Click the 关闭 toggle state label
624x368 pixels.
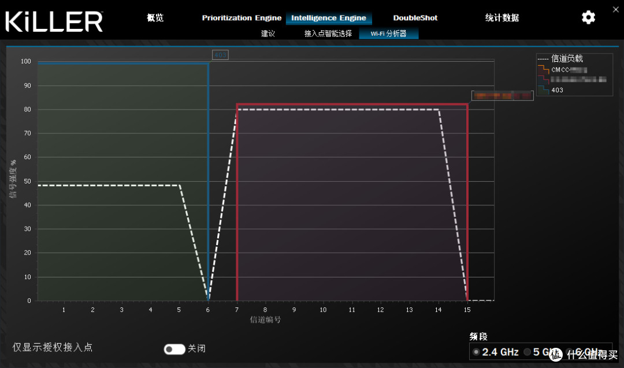tap(196, 348)
